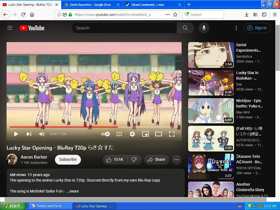Bookmark this page with the star icon
This screenshot has width=280, height=210.
pos(175,14)
